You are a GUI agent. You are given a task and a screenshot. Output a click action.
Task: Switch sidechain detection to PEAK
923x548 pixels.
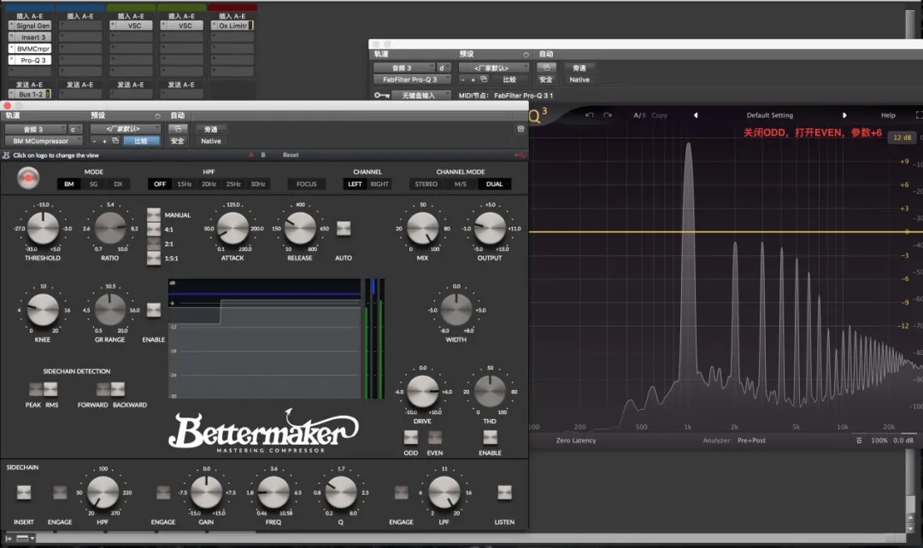(36, 389)
